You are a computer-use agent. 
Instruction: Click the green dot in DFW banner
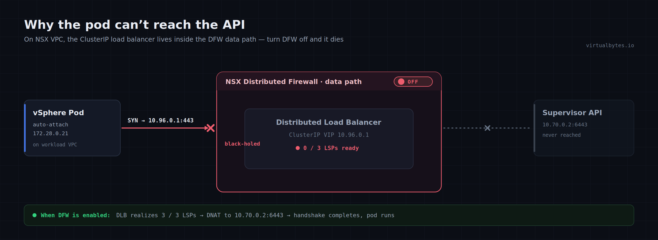point(35,215)
